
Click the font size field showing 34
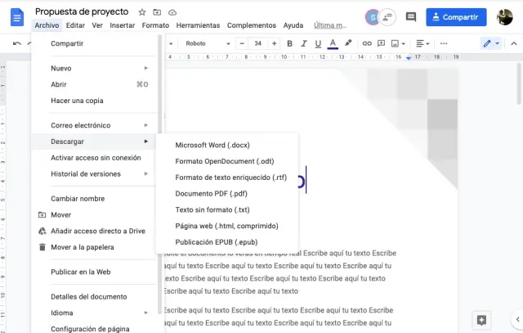coord(257,43)
